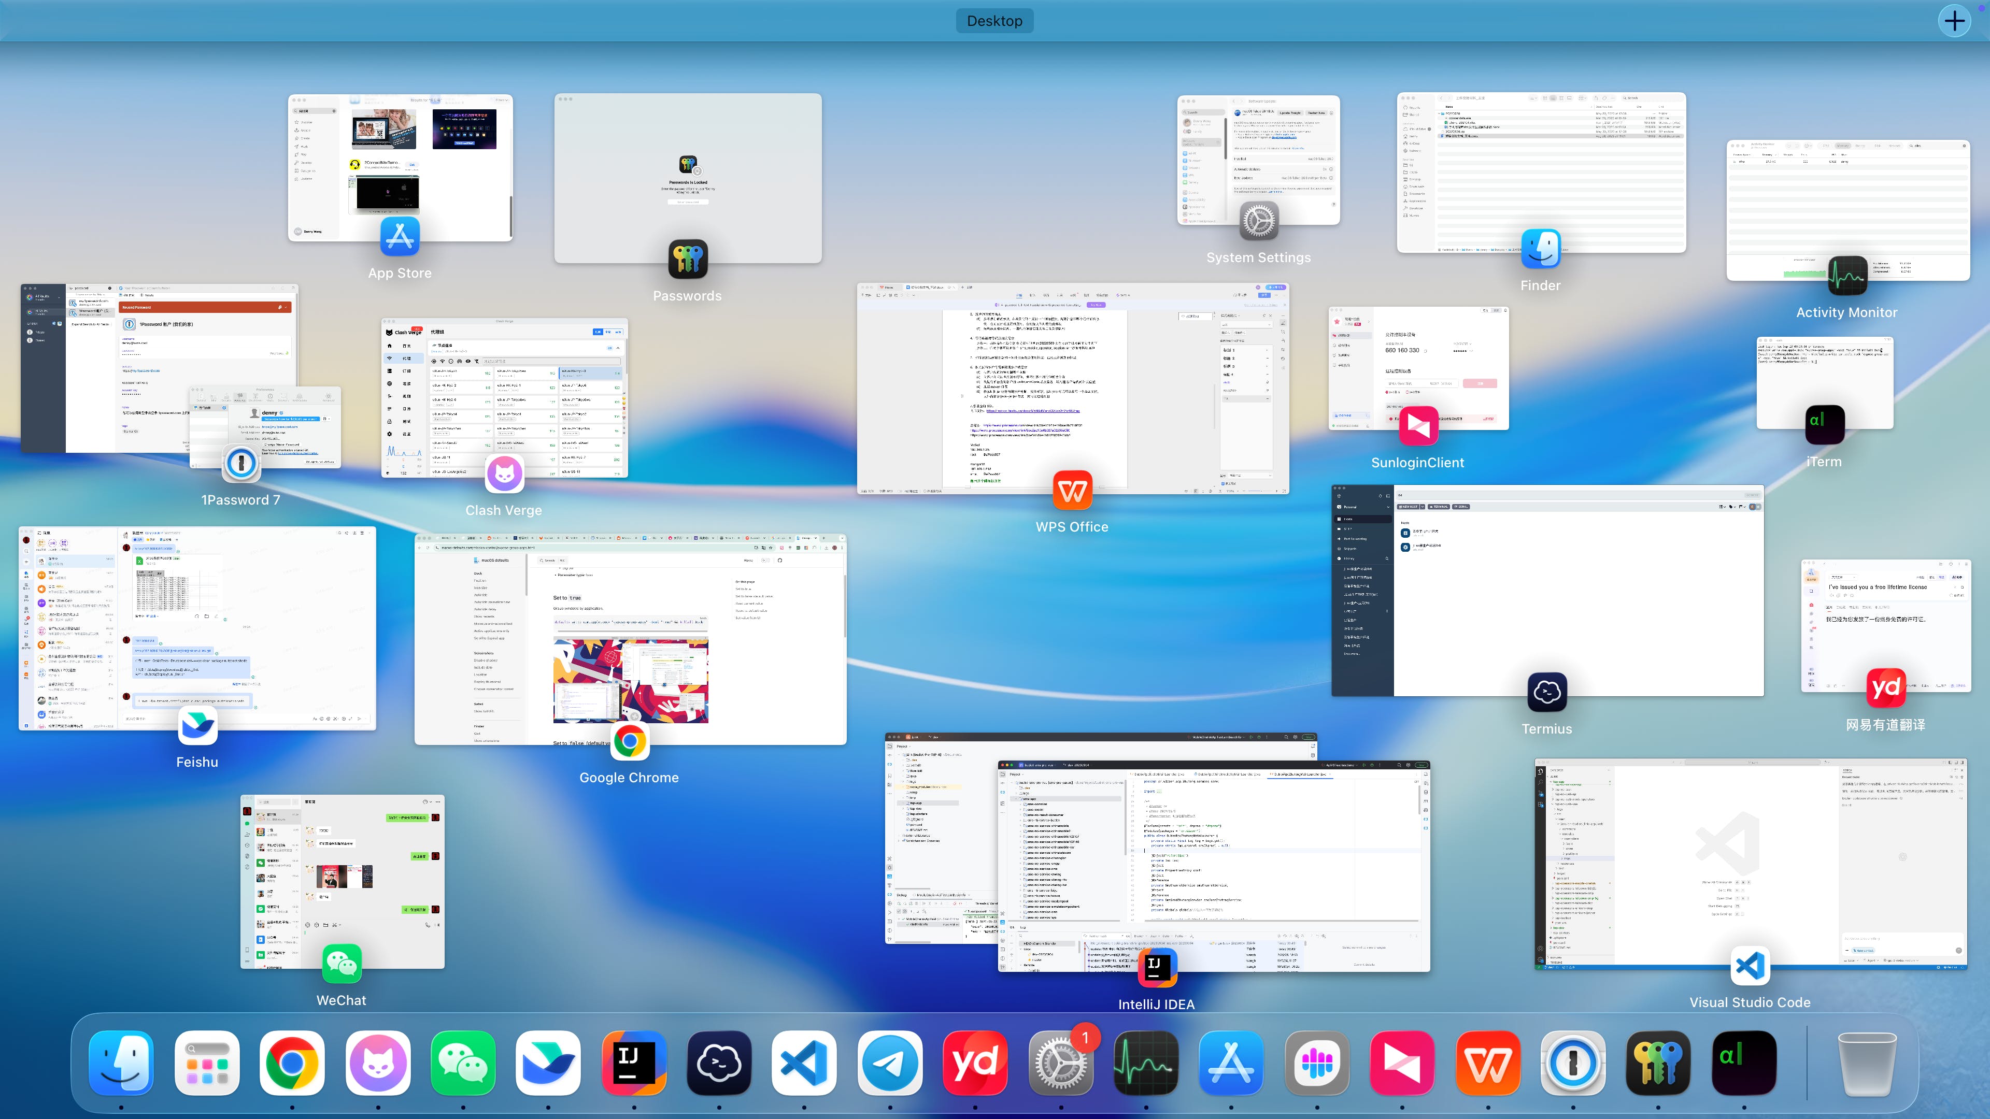
Task: Click System Settings icon with badge
Action: click(1061, 1064)
